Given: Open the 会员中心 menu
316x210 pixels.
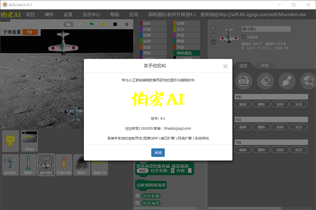Looking at the screenshot, I should point(91,15).
